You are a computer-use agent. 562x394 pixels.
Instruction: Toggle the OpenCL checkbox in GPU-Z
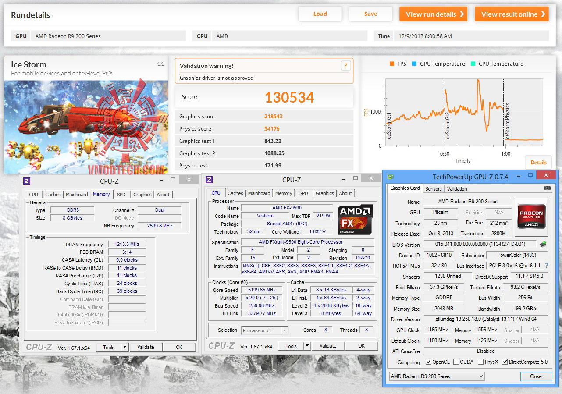(429, 362)
